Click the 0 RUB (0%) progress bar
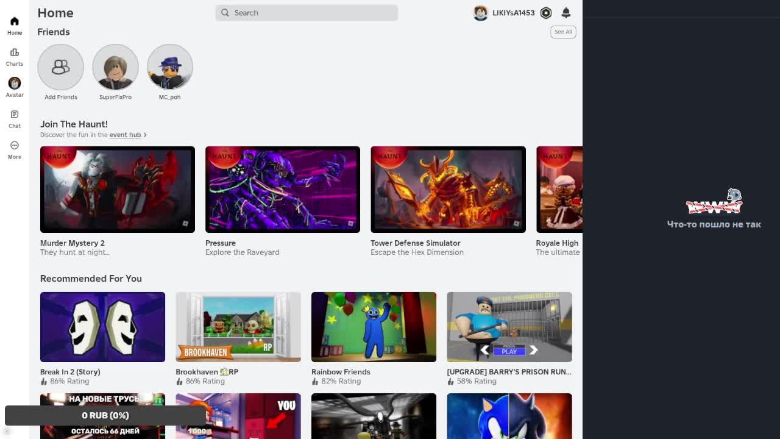This screenshot has width=780, height=439. pyautogui.click(x=105, y=415)
